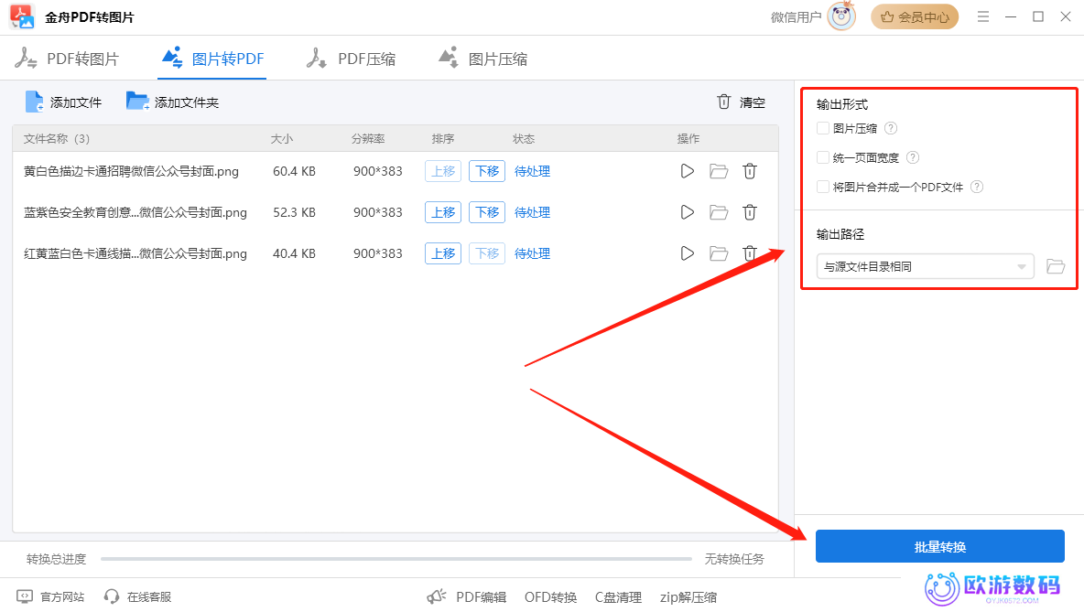Click the 在线客服 headset icon
The image size is (1084, 612).
click(x=112, y=596)
